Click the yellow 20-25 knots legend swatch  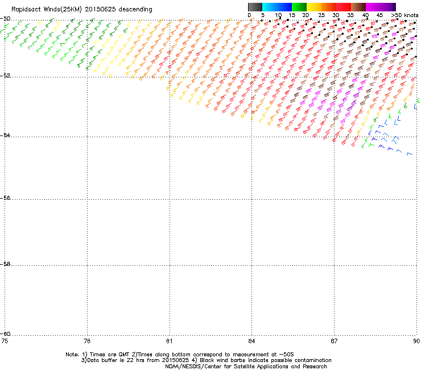[x=314, y=7]
